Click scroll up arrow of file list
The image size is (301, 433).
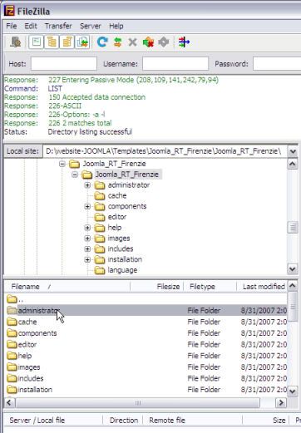(x=293, y=285)
